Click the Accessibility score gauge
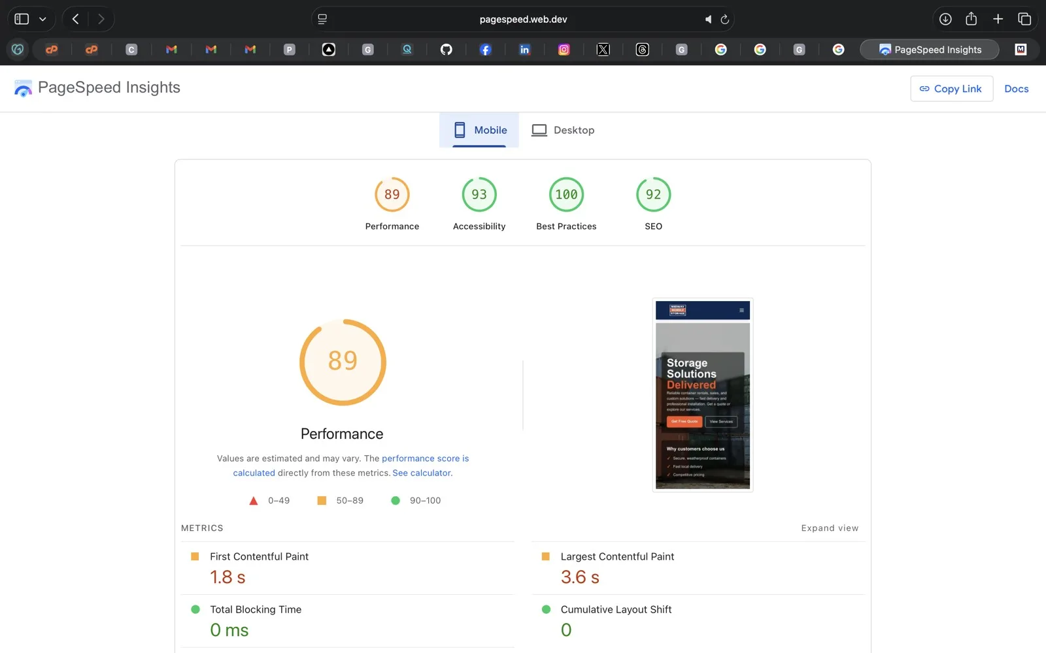This screenshot has height=653, width=1046. 479,194
